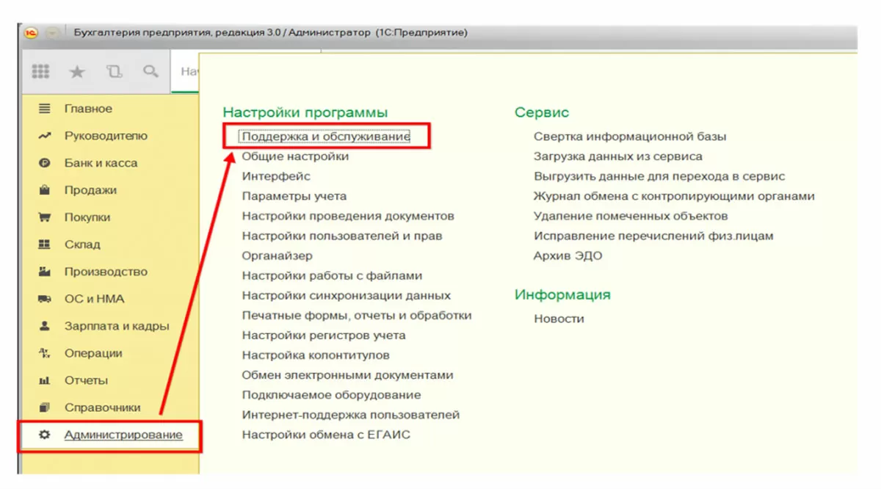
Task: Click the ОС и НМА truck icon
Action: pos(45,299)
